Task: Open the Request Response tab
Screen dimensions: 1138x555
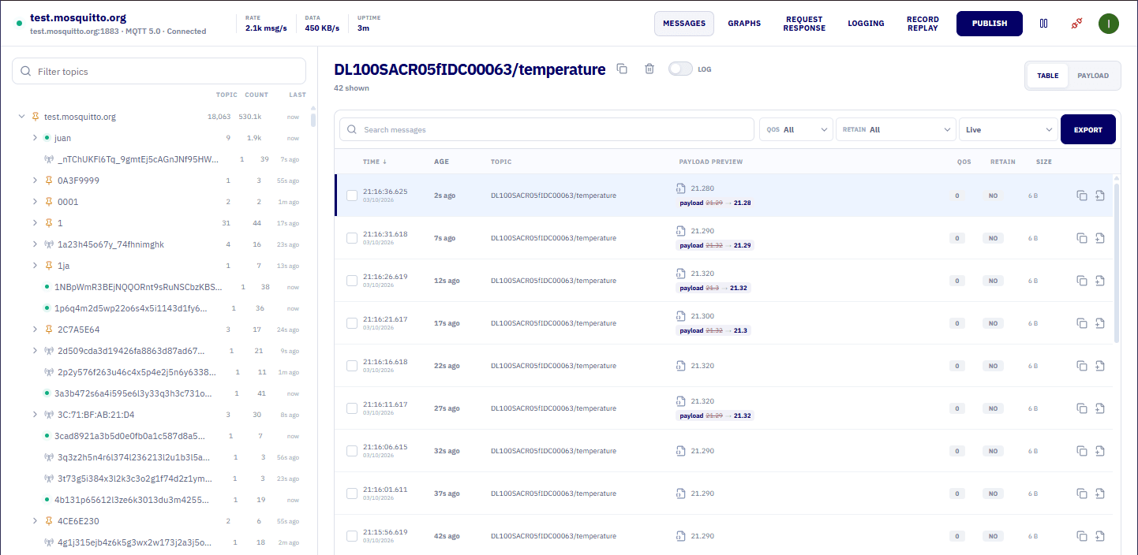Action: point(804,24)
